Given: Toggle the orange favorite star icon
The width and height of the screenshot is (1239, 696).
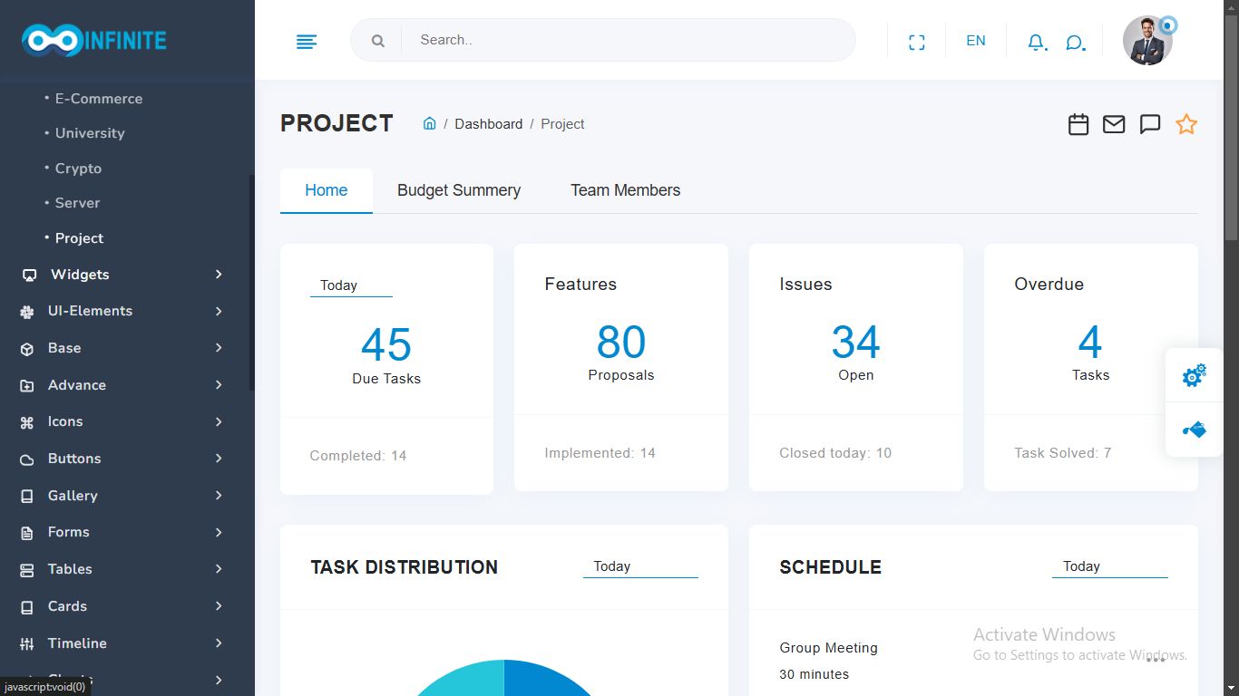Looking at the screenshot, I should 1186,124.
